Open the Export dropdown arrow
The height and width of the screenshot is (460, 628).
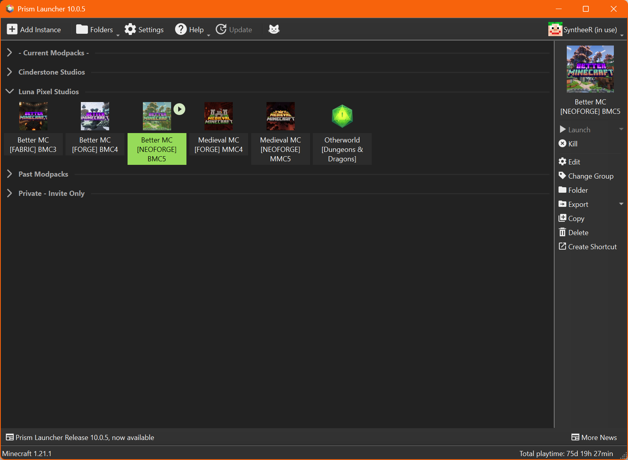(x=621, y=204)
